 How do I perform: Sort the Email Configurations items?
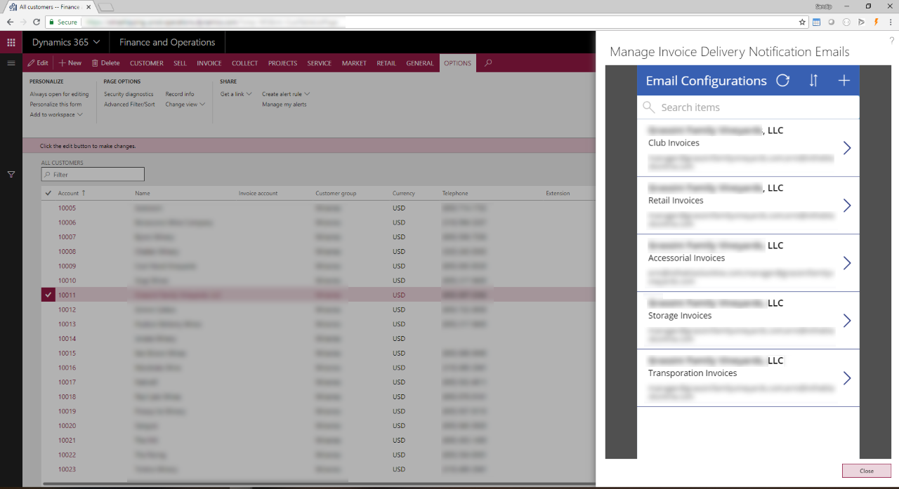pos(813,81)
